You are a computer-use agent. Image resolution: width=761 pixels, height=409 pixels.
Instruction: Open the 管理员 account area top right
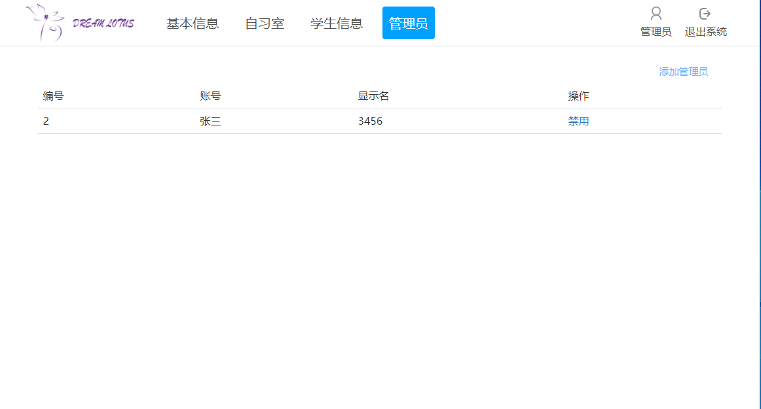point(656,31)
